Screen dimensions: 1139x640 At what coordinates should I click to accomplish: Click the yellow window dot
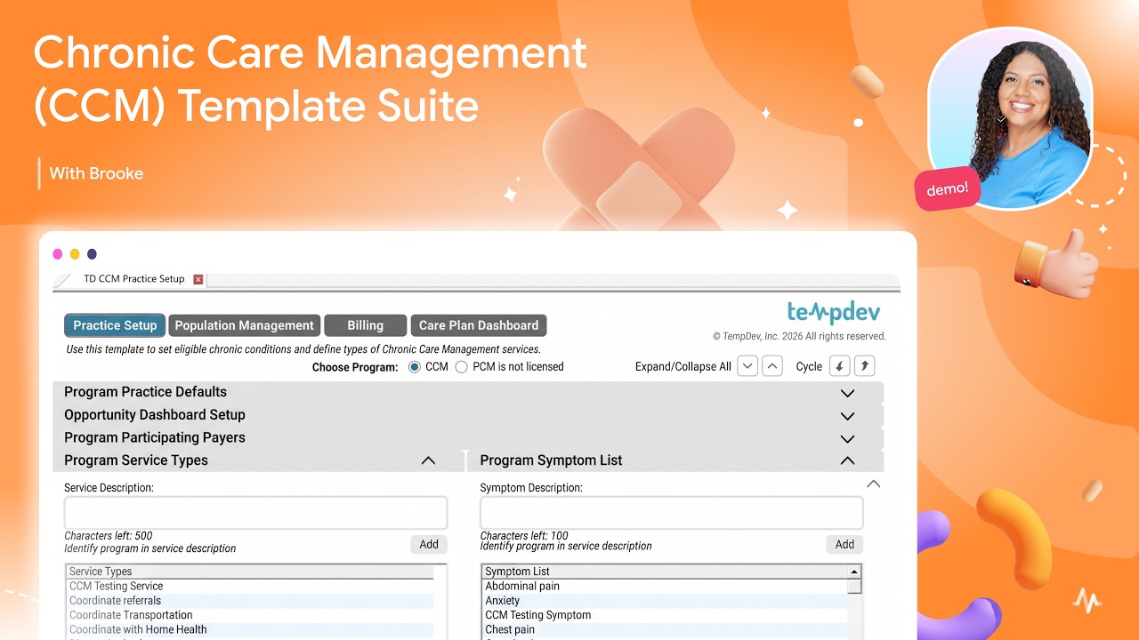(75, 254)
